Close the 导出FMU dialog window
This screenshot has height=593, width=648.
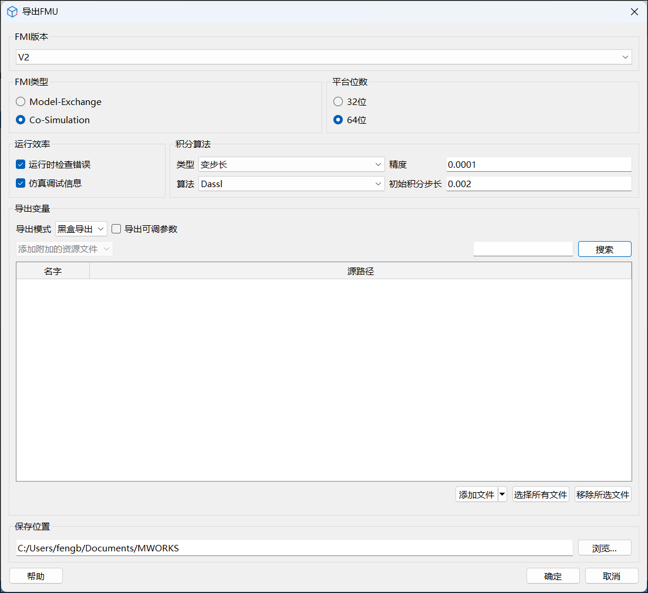(634, 12)
